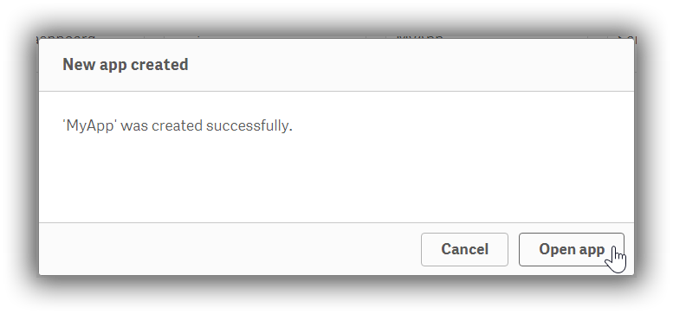This screenshot has height=314, width=673.
Task: Click the separator line under the dialog title
Action: pyautogui.click(x=336, y=91)
